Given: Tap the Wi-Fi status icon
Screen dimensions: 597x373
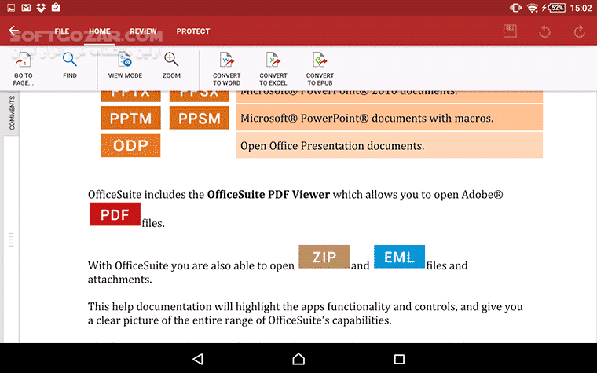Looking at the screenshot, I should coord(532,8).
